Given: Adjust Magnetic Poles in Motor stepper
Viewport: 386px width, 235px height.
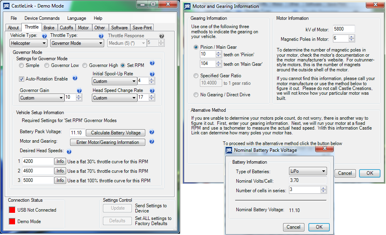Looking at the screenshot, I should 352,38.
